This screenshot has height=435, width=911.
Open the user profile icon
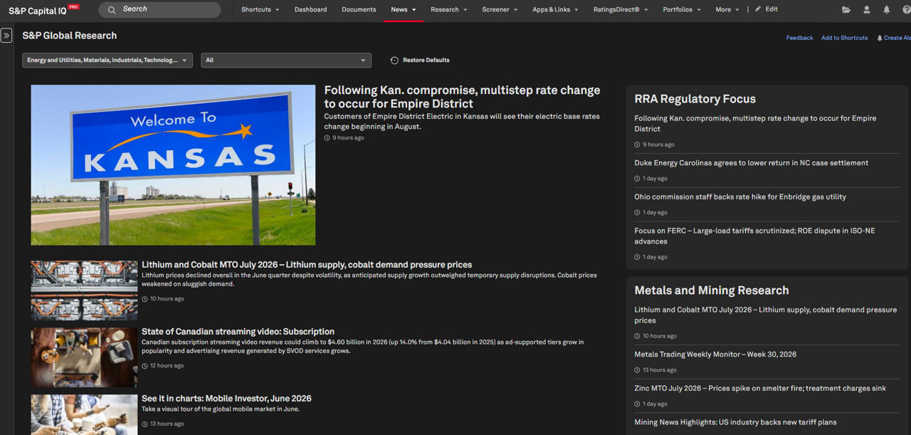[x=866, y=10]
